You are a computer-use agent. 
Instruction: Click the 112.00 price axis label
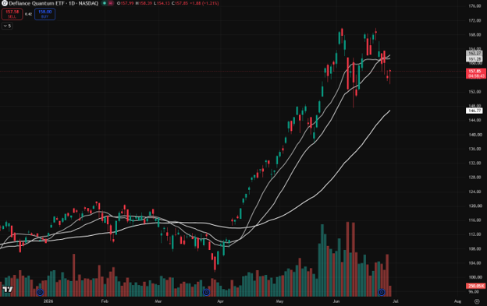pos(475,234)
